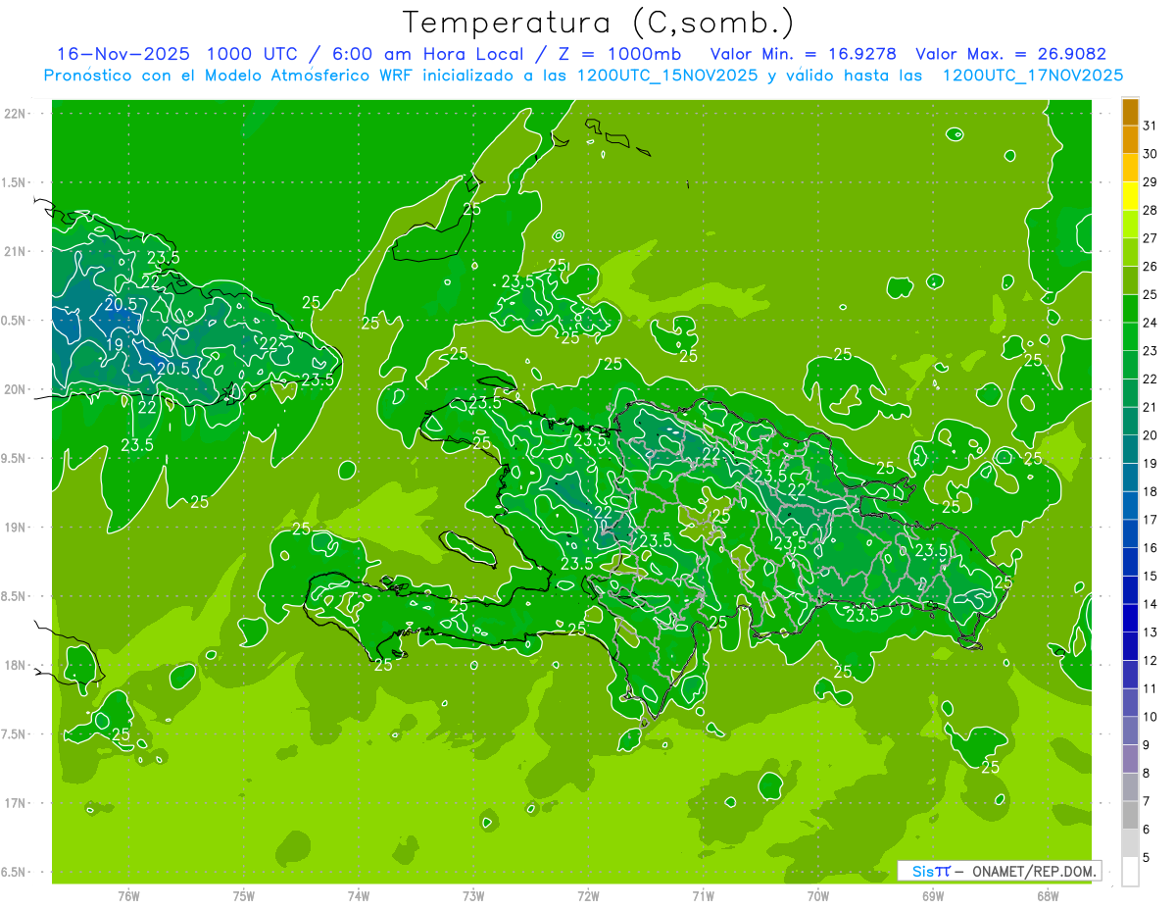Click legend value label '27'
Image resolution: width=1176 pixels, height=909 pixels.
1151,238
